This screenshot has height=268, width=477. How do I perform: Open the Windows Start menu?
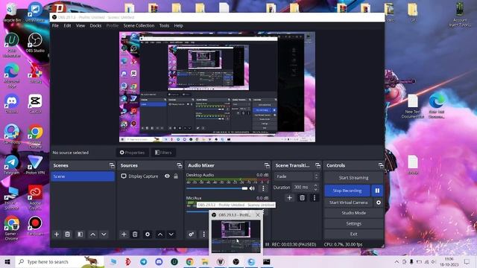7,261
